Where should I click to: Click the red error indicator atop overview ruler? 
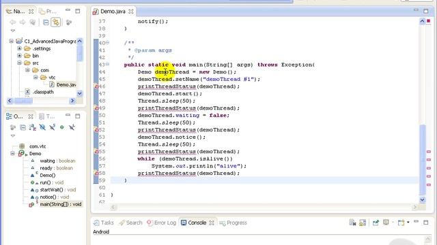[x=429, y=21]
